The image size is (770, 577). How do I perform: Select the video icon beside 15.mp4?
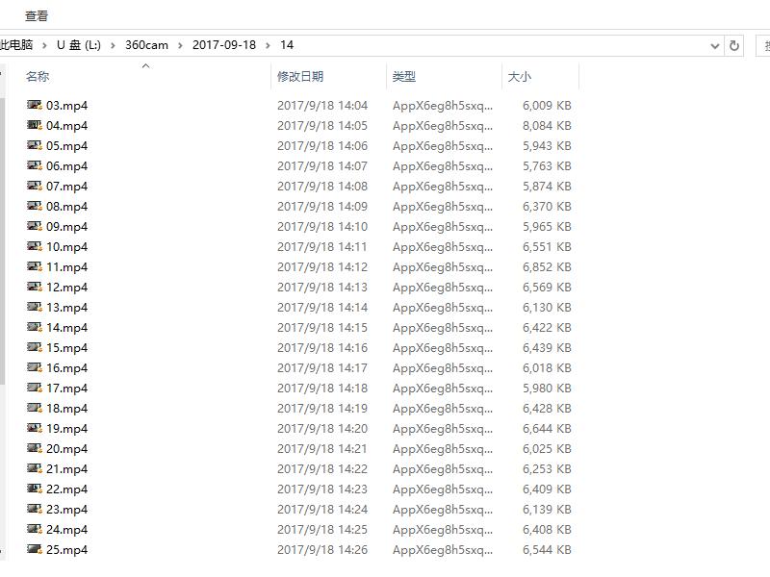point(33,347)
